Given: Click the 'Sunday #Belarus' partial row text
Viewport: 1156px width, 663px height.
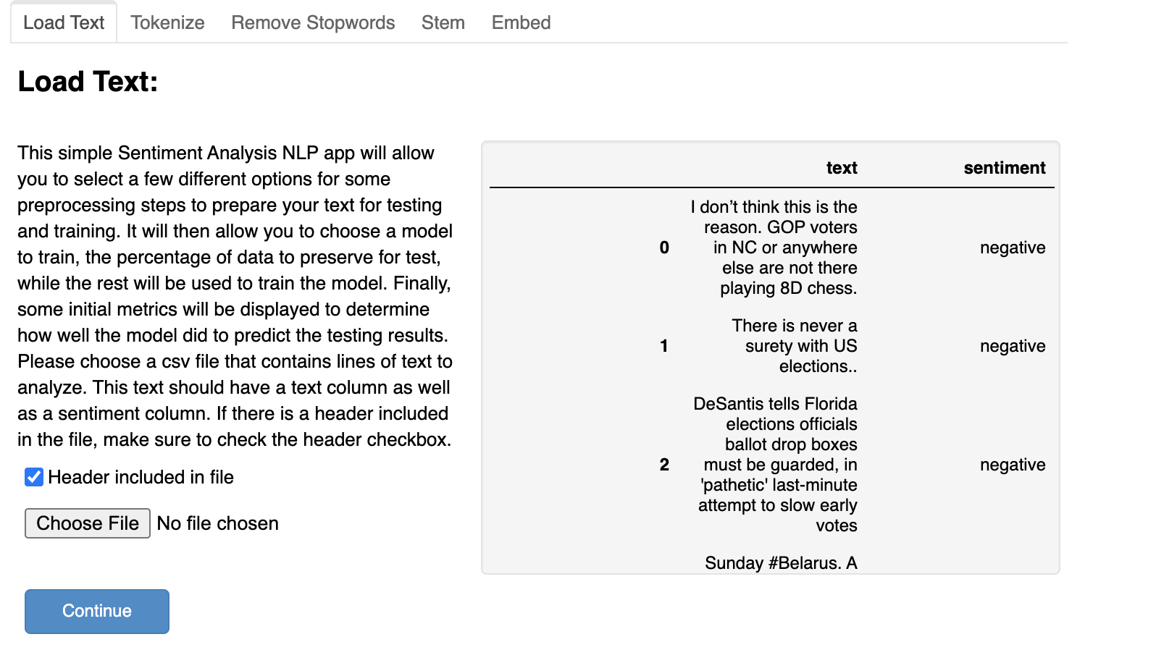Looking at the screenshot, I should coord(781,563).
